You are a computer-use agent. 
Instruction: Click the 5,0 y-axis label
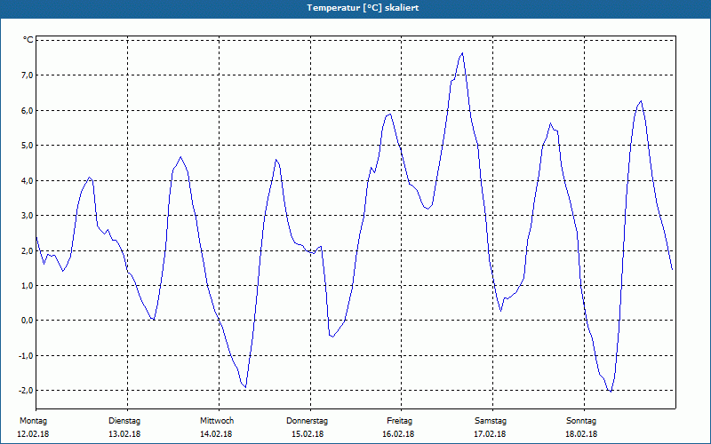click(28, 146)
